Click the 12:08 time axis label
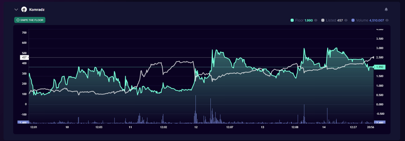 click(x=295, y=128)
